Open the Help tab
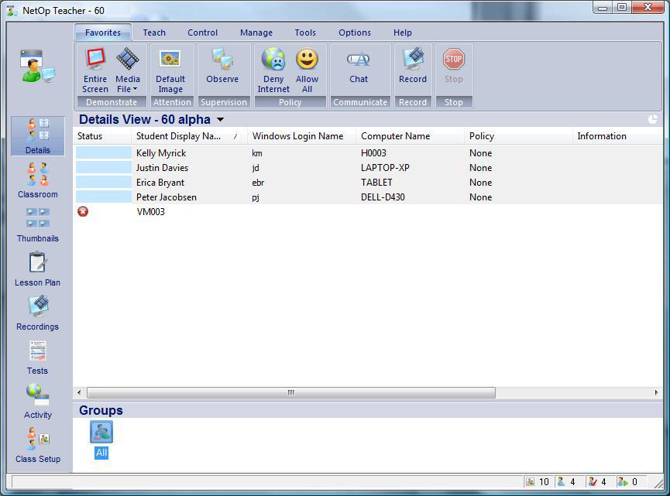Image resolution: width=670 pixels, height=496 pixels. point(403,32)
